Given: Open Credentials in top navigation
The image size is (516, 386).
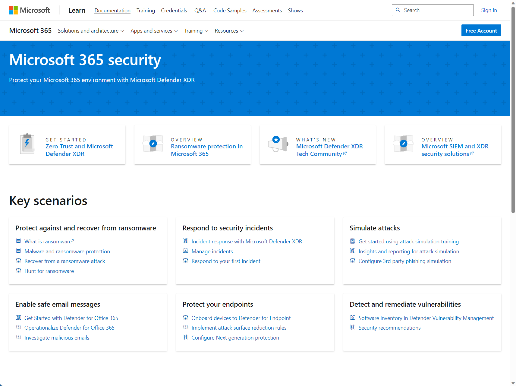Looking at the screenshot, I should click(x=174, y=11).
